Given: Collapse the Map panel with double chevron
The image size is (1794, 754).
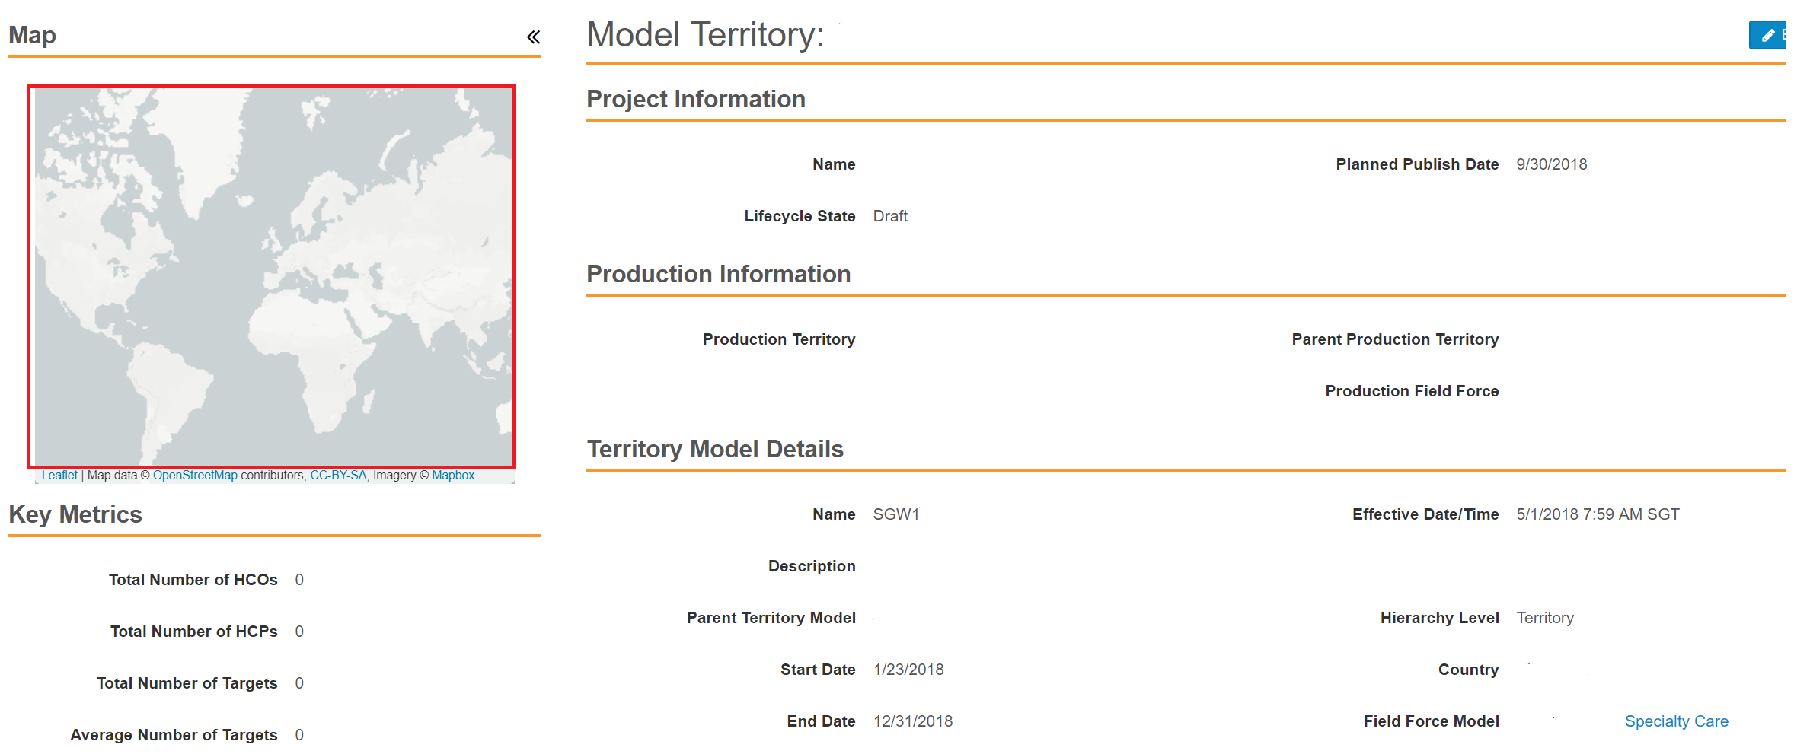Looking at the screenshot, I should click(533, 37).
